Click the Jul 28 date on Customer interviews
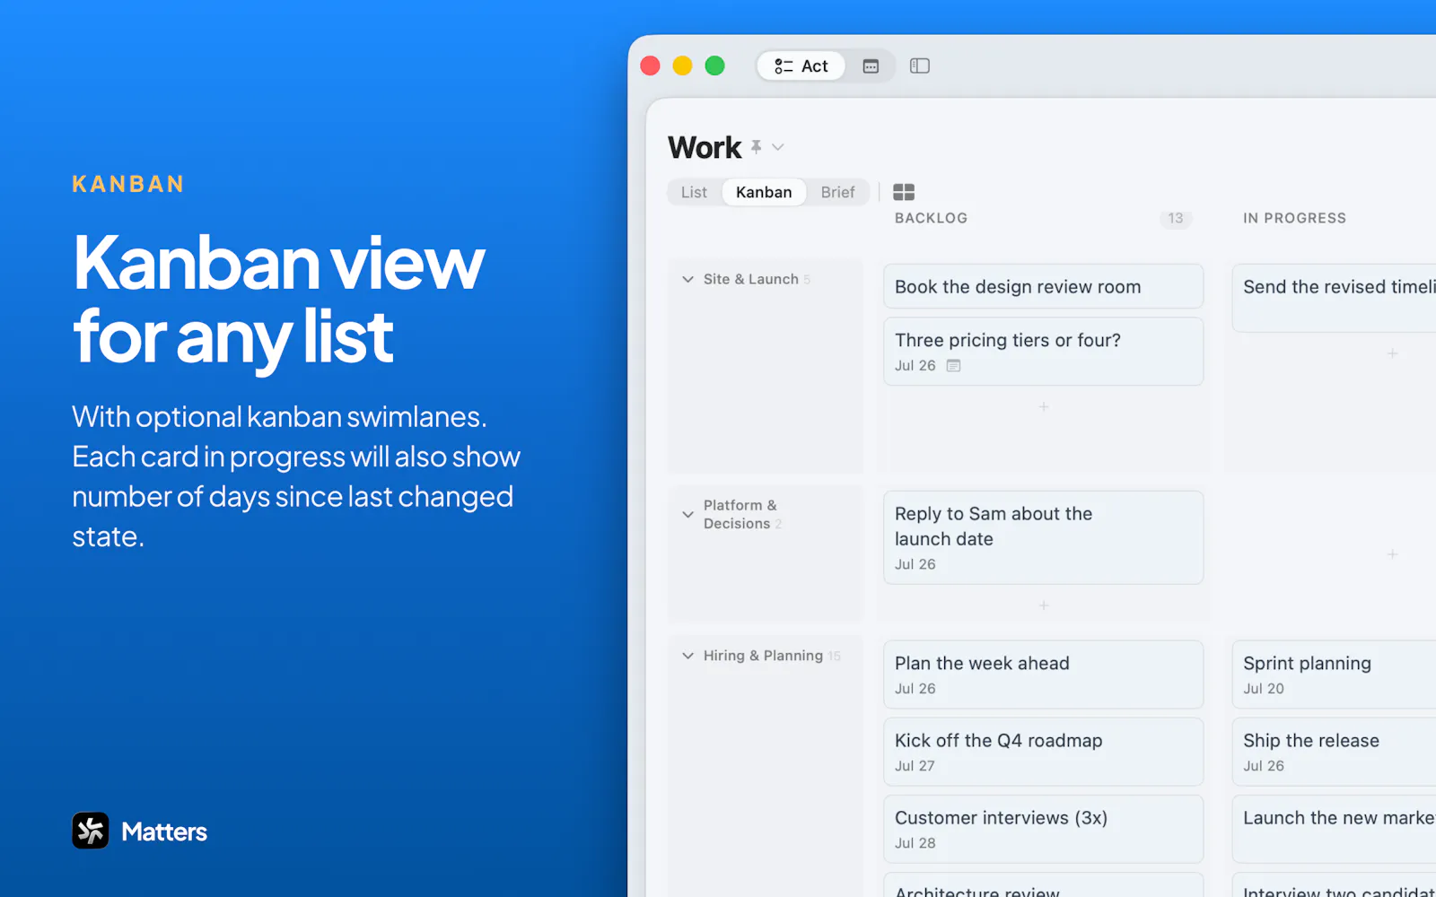1436x897 pixels. pos(915,843)
